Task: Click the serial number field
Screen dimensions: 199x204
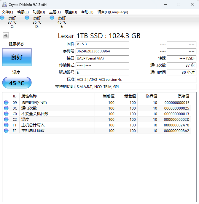Action: coord(102,51)
